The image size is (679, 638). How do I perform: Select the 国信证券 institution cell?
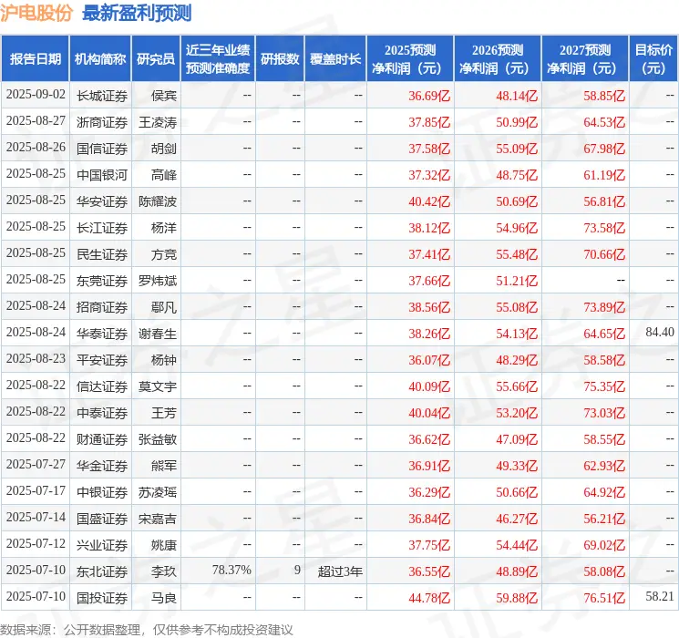point(102,149)
